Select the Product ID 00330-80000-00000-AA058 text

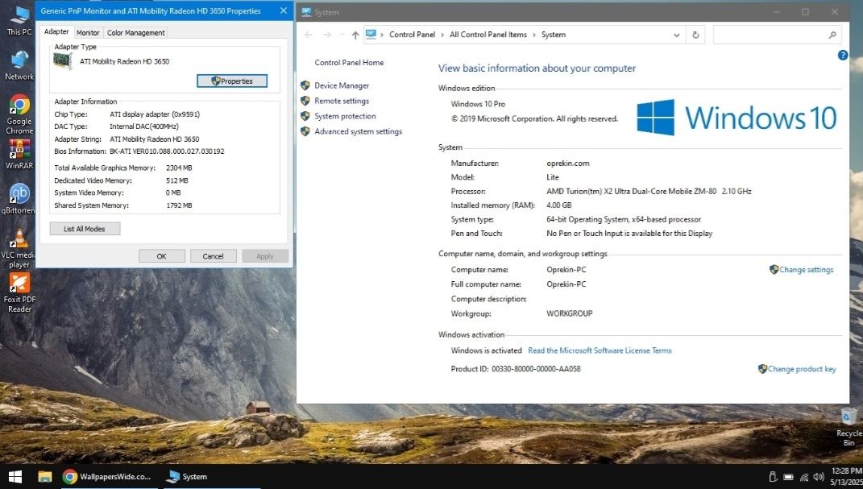(x=536, y=369)
